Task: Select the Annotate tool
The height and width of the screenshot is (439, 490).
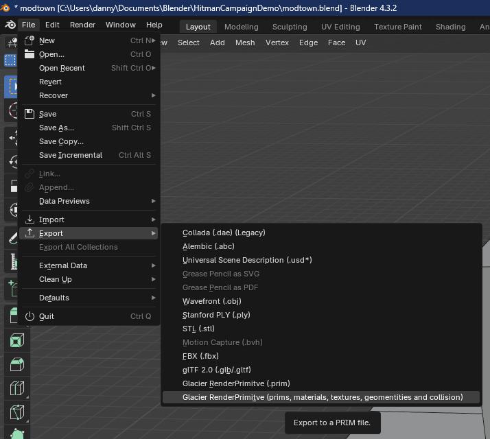Action: tap(12, 238)
